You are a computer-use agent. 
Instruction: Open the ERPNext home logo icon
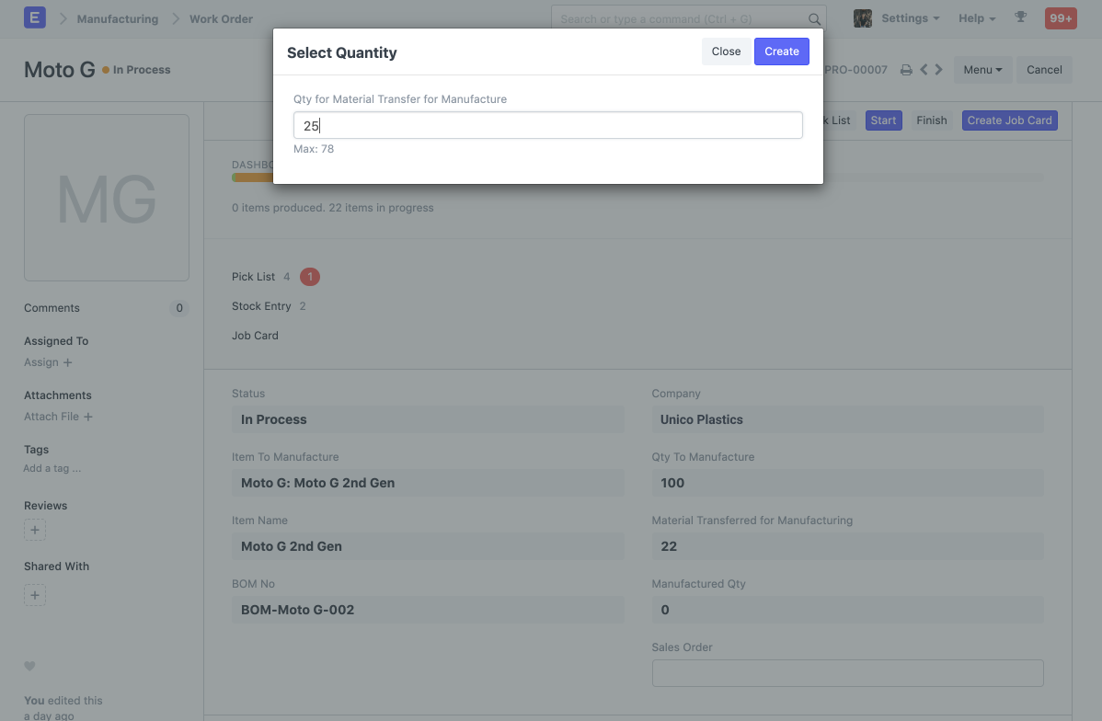35,17
